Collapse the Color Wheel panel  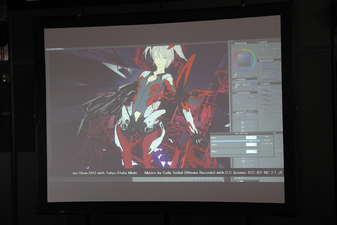point(233,43)
